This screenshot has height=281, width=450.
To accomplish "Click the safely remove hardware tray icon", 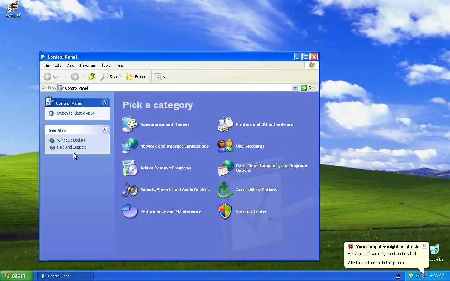I will coord(417,276).
